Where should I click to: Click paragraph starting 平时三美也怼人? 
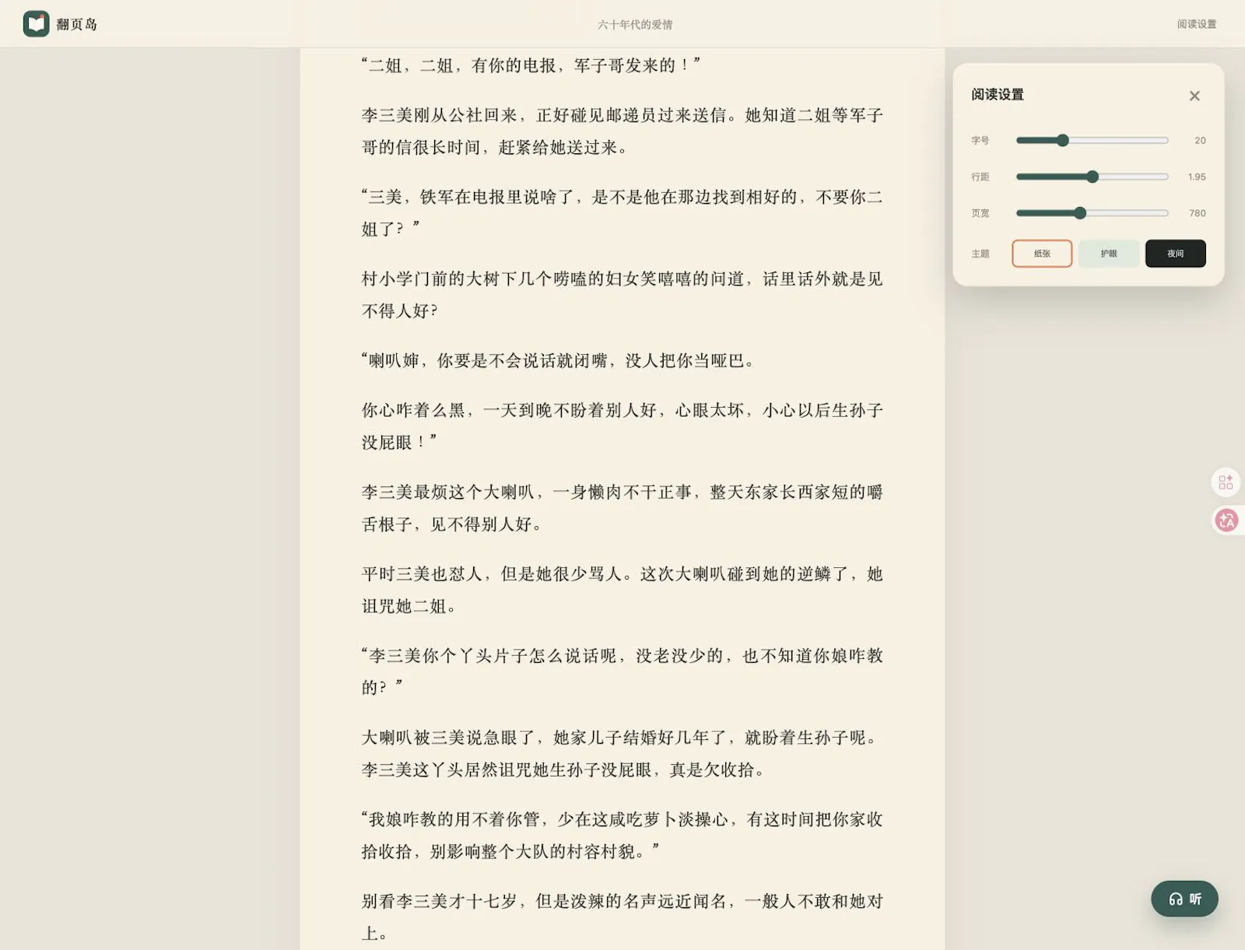point(622,590)
